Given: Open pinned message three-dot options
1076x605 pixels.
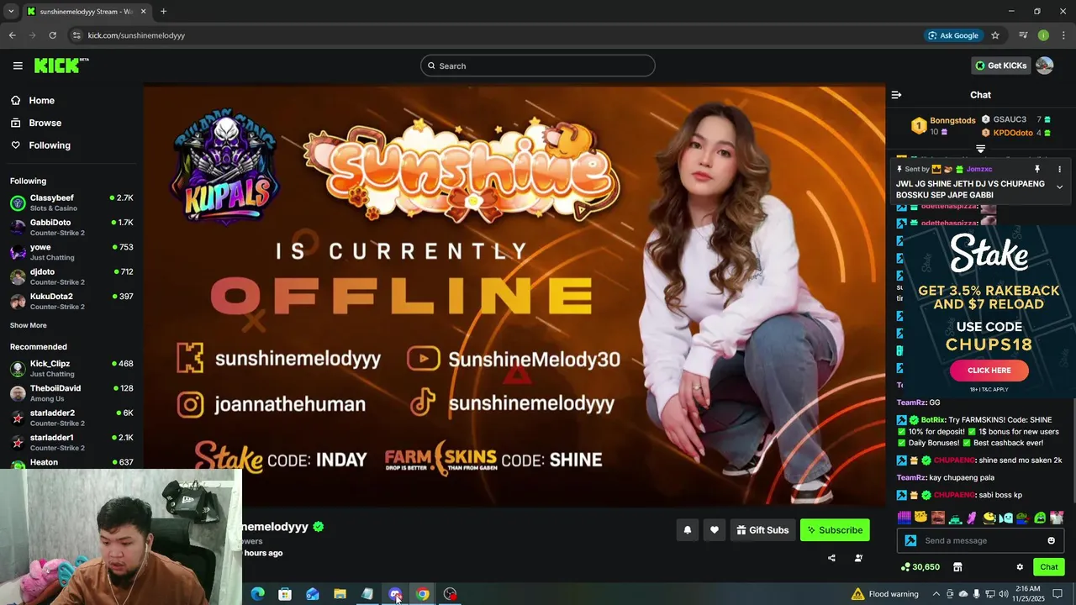Looking at the screenshot, I should (x=1059, y=169).
